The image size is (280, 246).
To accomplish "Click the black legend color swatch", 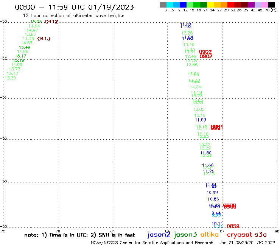I will point(271,5).
